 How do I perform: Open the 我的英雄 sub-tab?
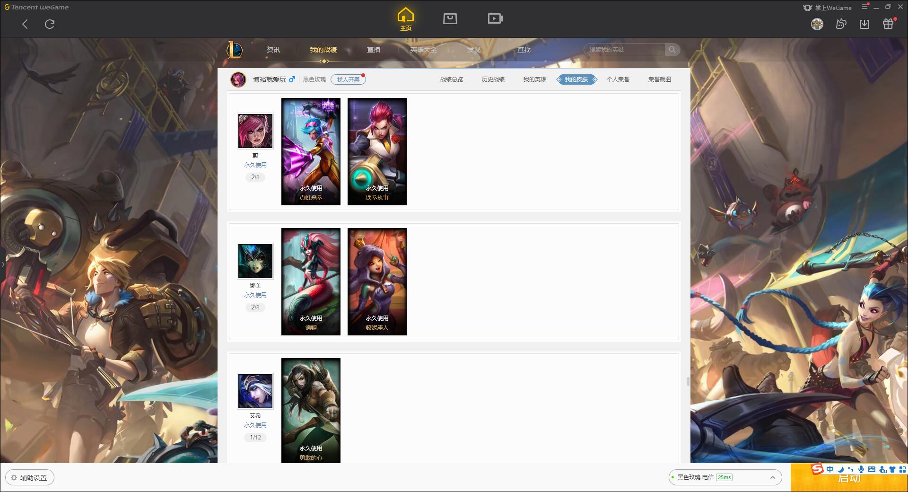[535, 79]
